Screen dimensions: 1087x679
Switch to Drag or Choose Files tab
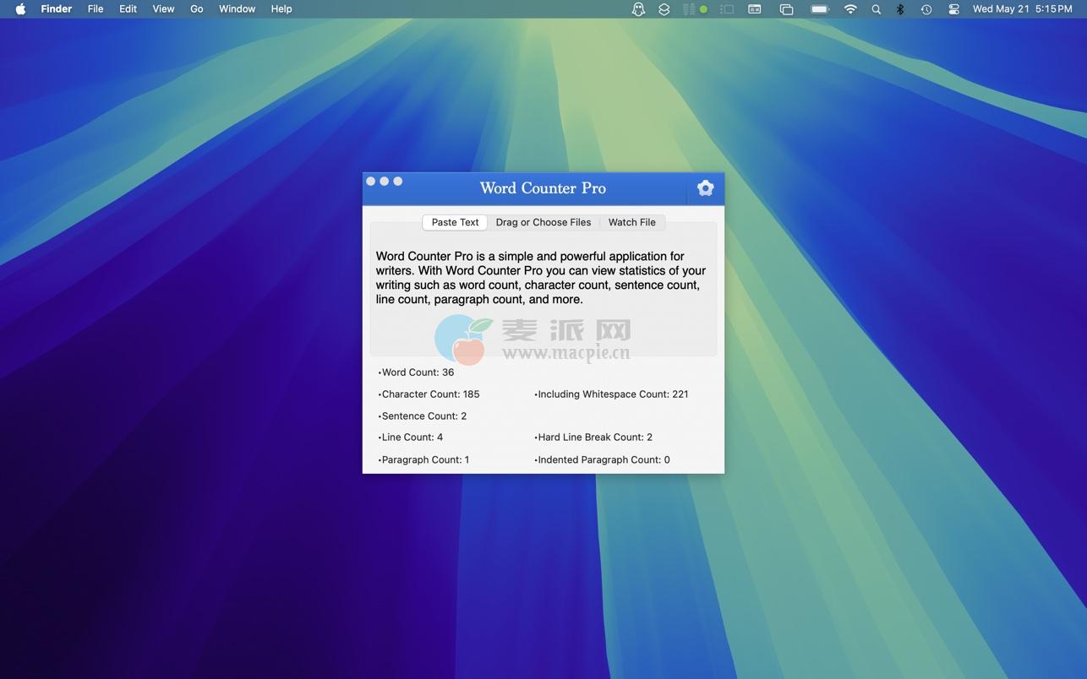(x=543, y=222)
